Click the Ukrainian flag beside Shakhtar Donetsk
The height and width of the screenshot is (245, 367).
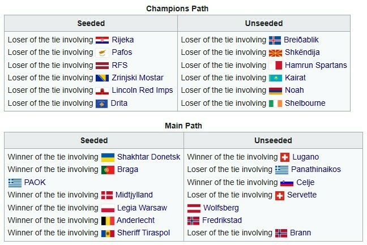tap(108, 157)
